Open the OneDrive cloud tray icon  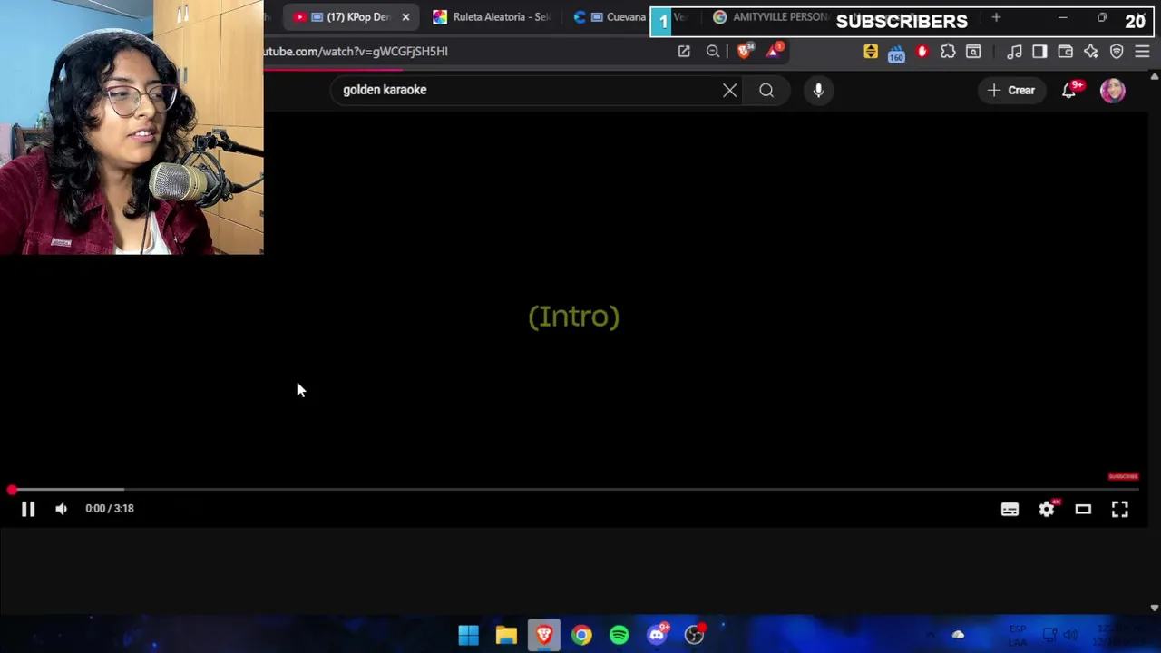click(958, 635)
